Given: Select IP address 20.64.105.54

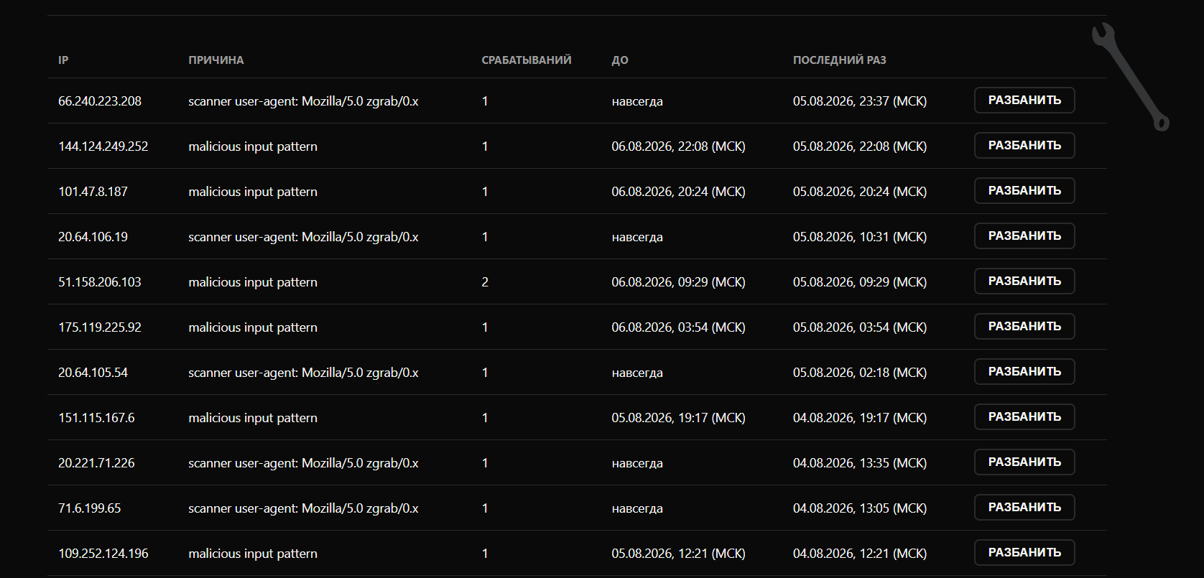Looking at the screenshot, I should coord(93,373).
